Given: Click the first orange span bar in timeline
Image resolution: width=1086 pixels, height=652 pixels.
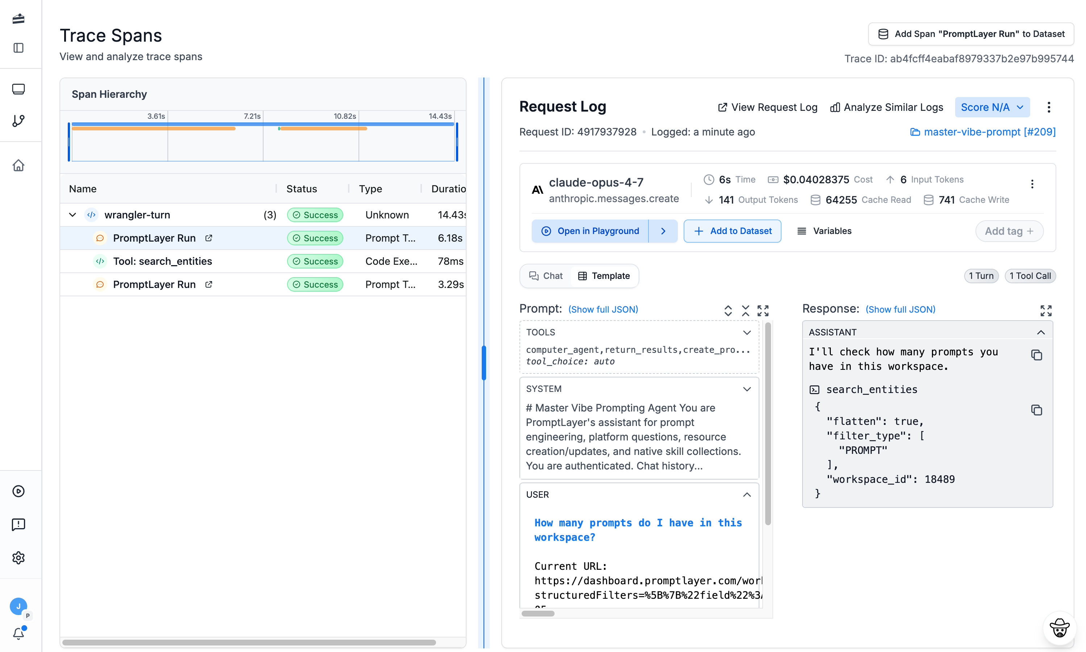Looking at the screenshot, I should pos(153,129).
